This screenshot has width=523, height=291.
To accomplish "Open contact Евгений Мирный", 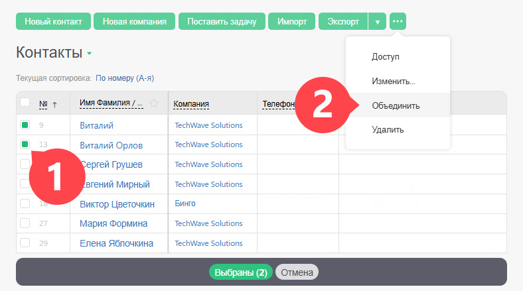I will (x=115, y=184).
